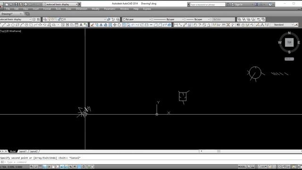Select the Array modify tool

pyautogui.click(x=110, y=25)
